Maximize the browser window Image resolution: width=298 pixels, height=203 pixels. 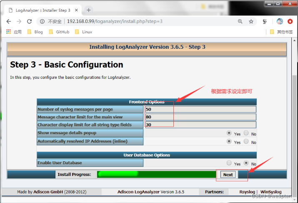tap(278, 4)
